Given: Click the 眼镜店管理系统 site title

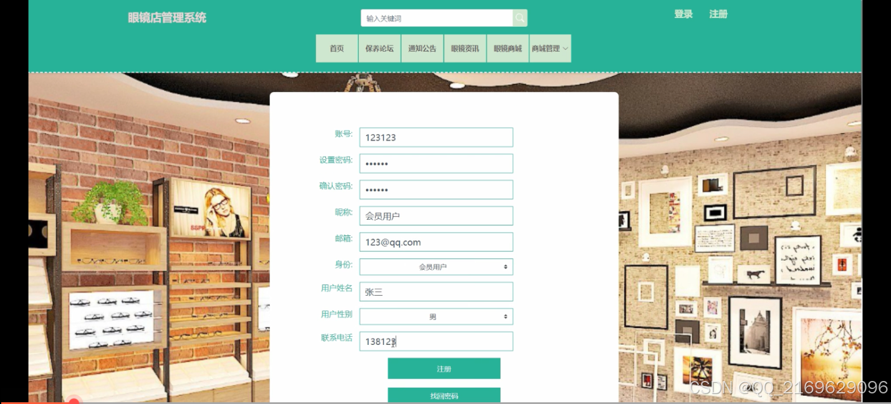Looking at the screenshot, I should point(167,17).
